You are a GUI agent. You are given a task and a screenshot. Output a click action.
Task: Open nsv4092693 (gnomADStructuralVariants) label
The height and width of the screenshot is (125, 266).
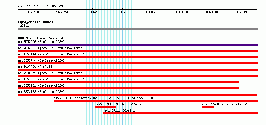51,48
